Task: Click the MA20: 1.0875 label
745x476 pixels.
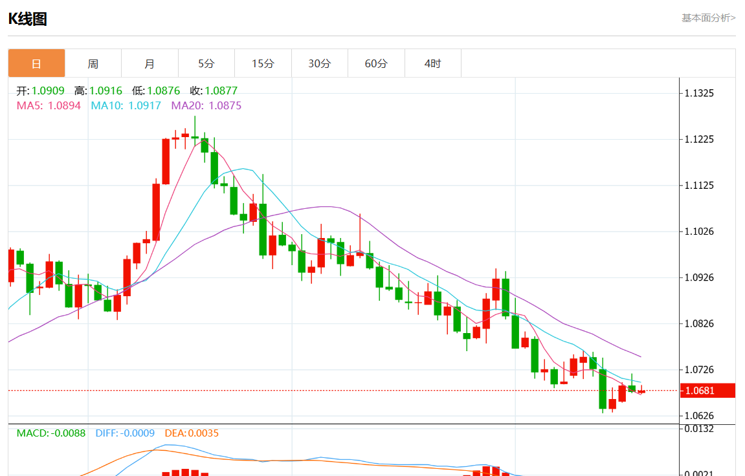Action: (206, 105)
